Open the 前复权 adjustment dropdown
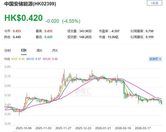The height and width of the screenshot is (132, 166). [x=155, y=59]
